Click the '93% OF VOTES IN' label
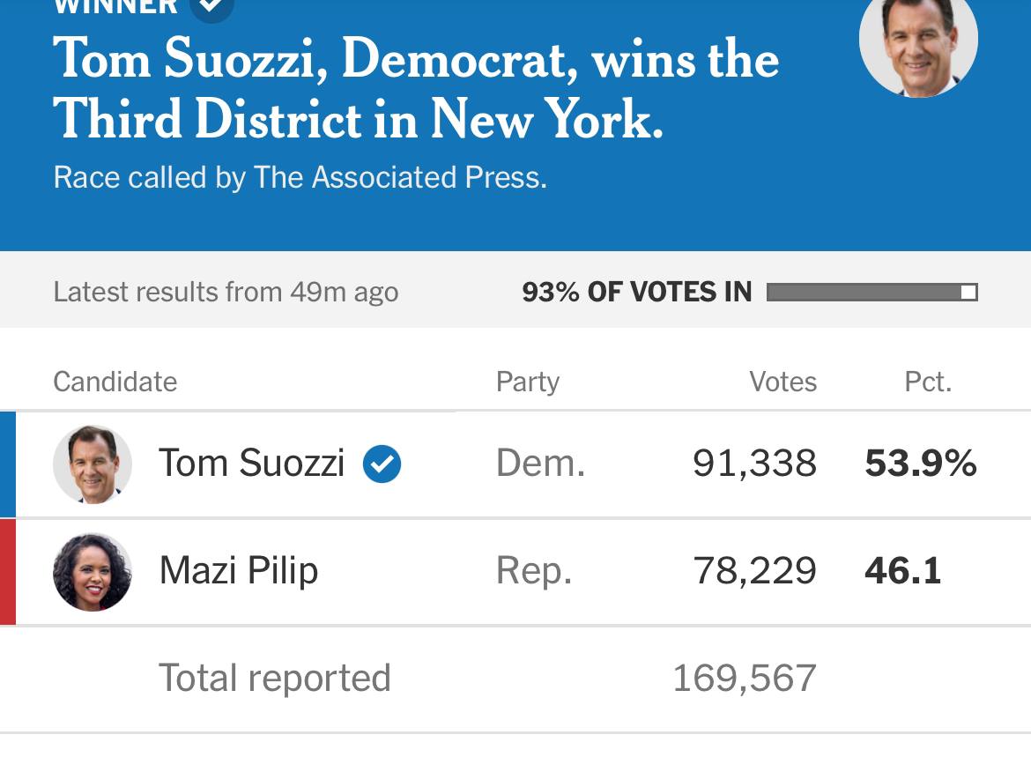1031x772 pixels. 636,292
